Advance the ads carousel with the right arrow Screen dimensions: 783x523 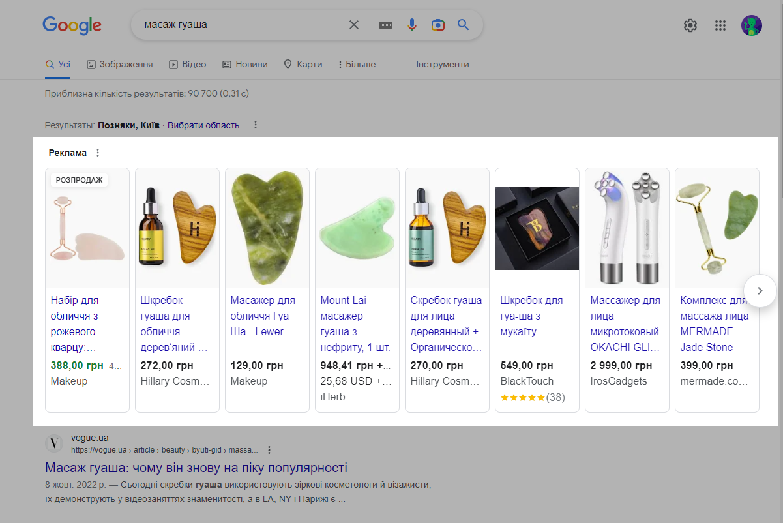pos(760,291)
